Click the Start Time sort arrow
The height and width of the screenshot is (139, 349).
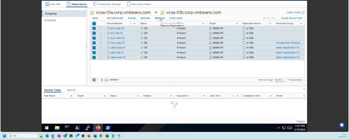point(234,96)
